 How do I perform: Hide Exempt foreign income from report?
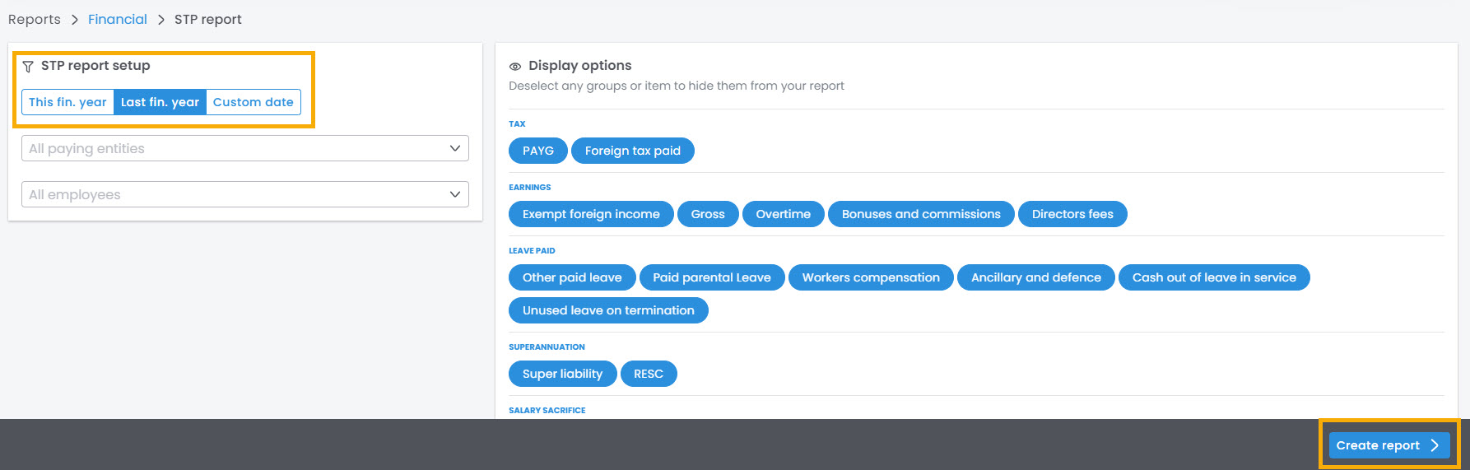tap(590, 214)
